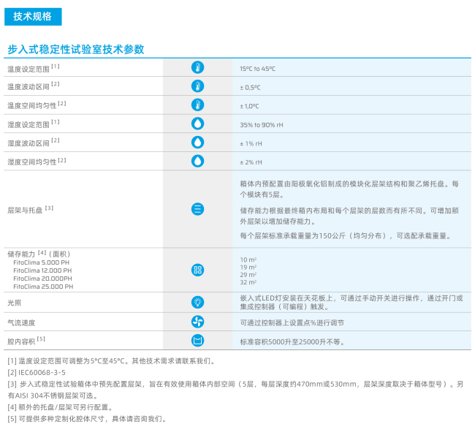This screenshot has height=435, width=475.
Task: Click the fan icon for 气流速度
Action: pos(197,322)
